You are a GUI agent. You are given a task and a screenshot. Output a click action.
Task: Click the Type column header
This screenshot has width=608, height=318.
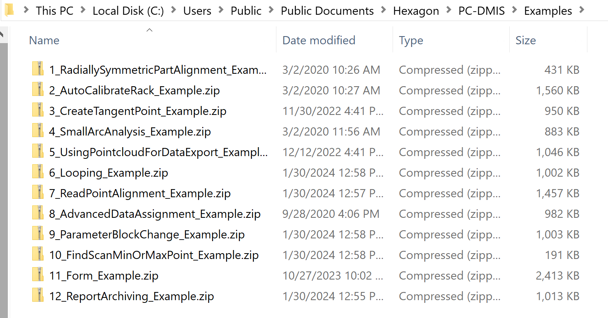[411, 40]
